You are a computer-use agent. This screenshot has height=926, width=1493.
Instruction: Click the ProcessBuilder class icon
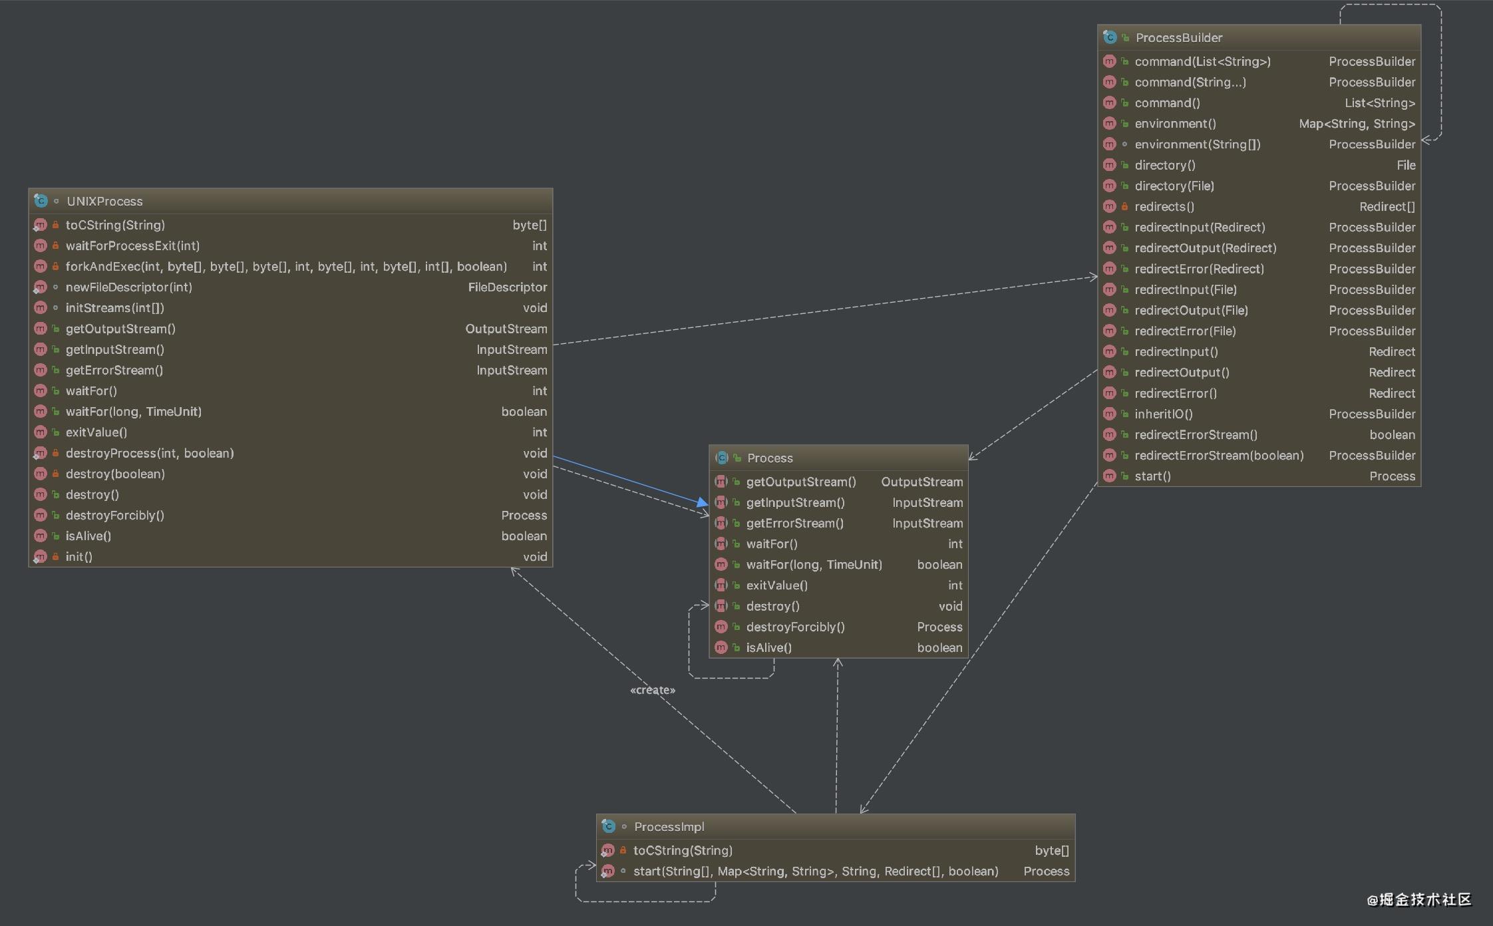[1110, 37]
